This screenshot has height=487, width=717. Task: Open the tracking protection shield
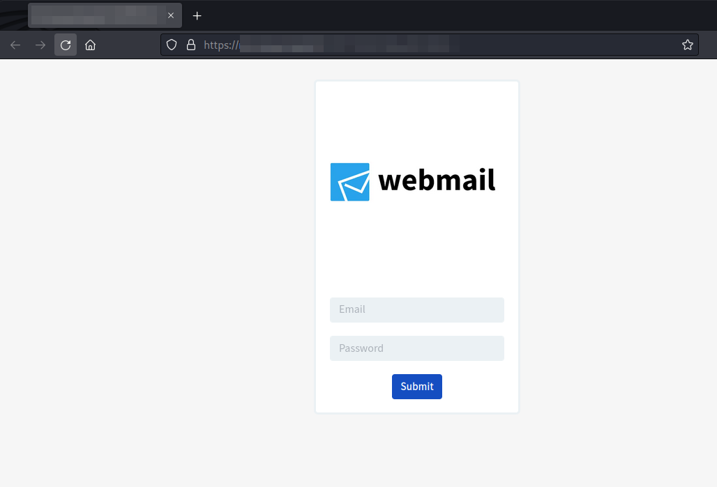click(172, 45)
